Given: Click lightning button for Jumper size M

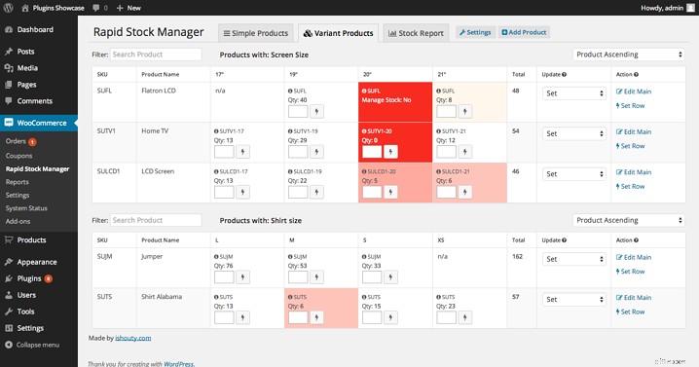Looking at the screenshot, I should (x=316, y=276).
